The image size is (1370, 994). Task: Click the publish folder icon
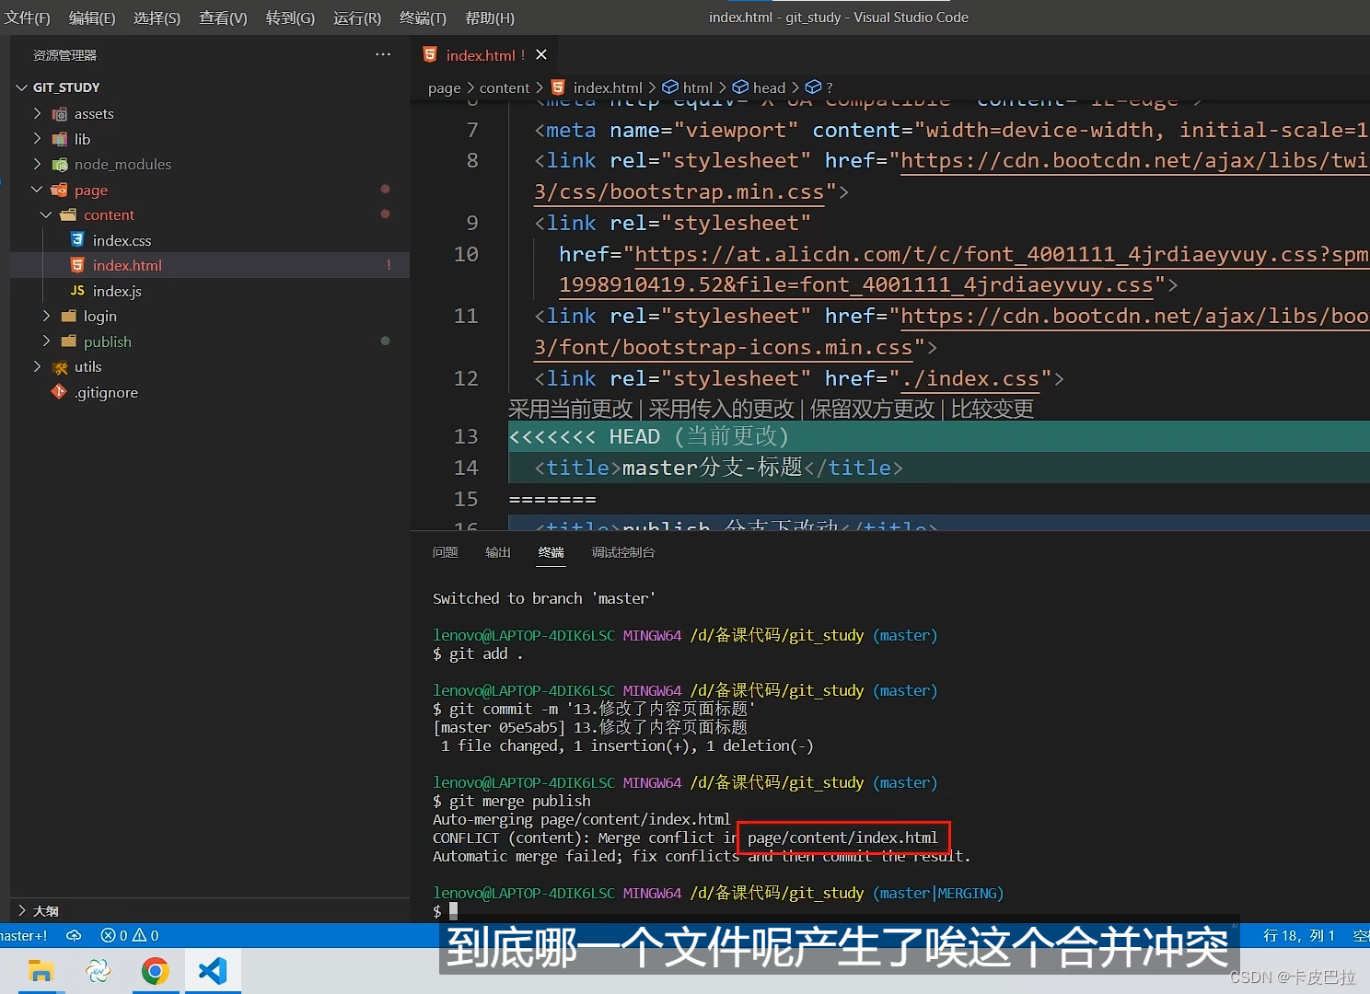pos(68,341)
